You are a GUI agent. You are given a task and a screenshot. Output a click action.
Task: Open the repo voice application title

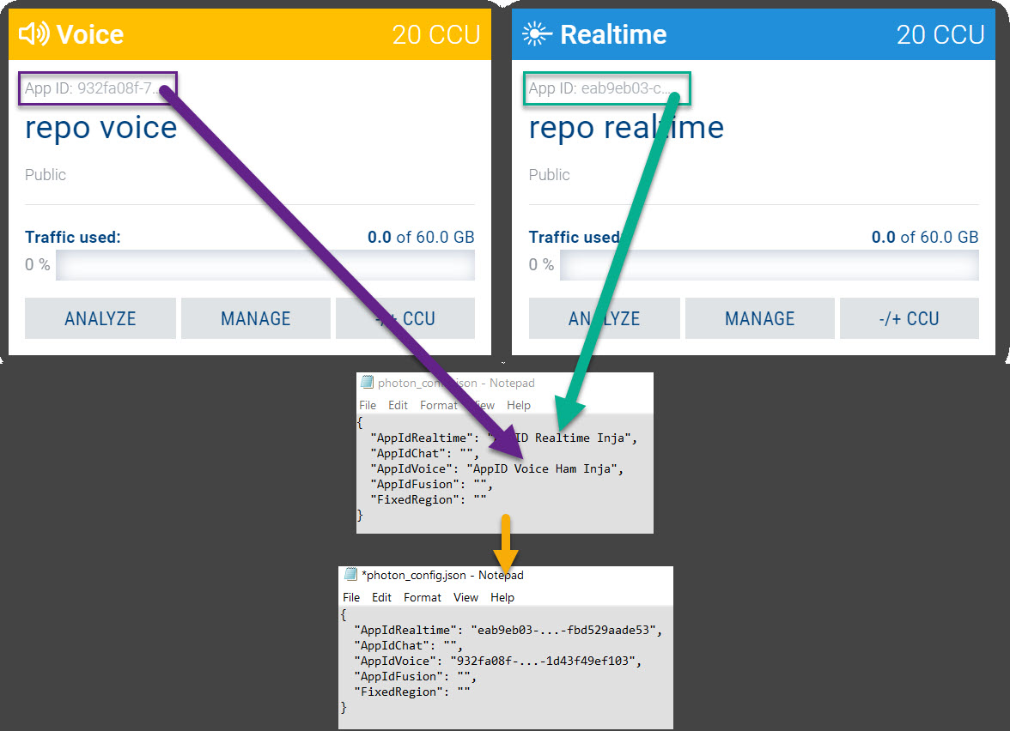(x=101, y=128)
